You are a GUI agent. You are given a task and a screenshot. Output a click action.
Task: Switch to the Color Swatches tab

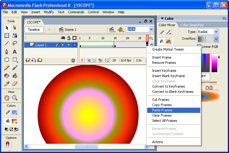click(192, 25)
